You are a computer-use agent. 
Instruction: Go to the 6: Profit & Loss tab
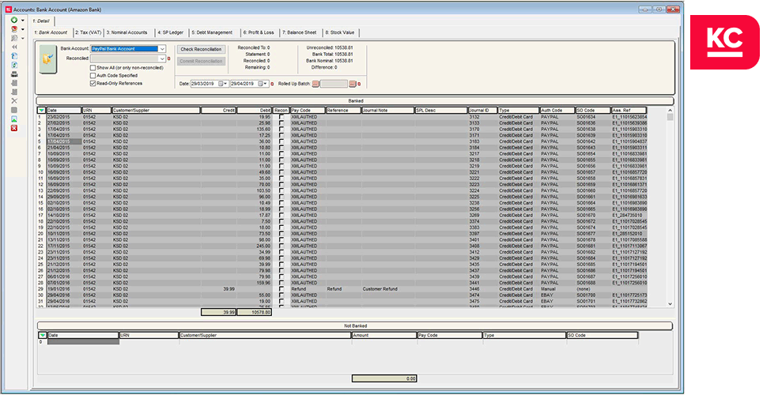259,32
